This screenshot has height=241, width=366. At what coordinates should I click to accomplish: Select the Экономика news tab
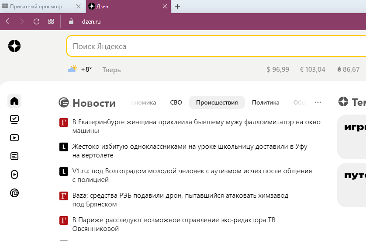pos(143,102)
